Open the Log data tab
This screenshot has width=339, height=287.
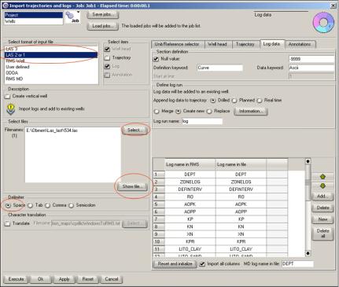coord(271,44)
